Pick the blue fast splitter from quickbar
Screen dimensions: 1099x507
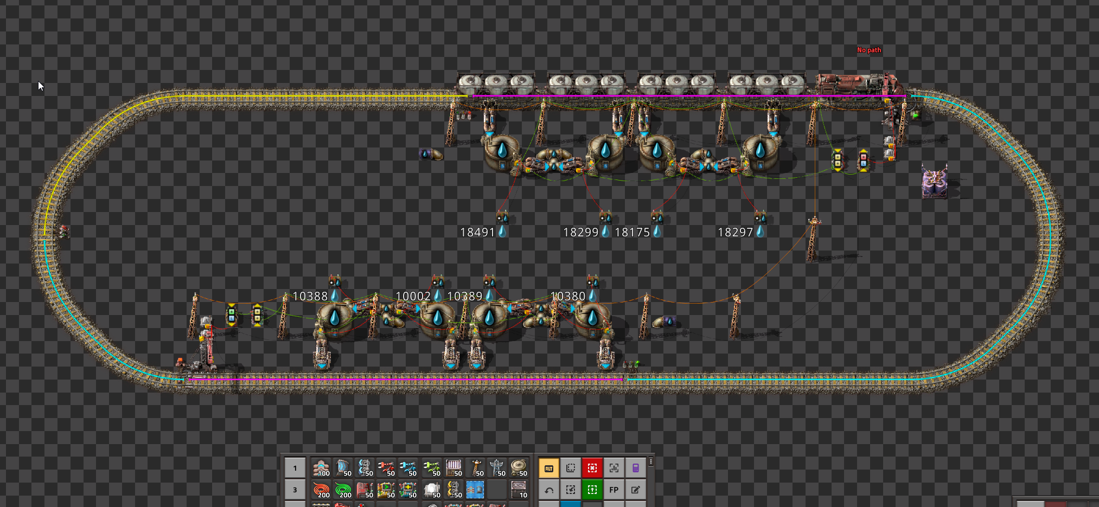(x=365, y=468)
